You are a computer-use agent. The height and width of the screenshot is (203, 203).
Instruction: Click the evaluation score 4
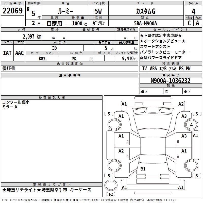coord(193,11)
